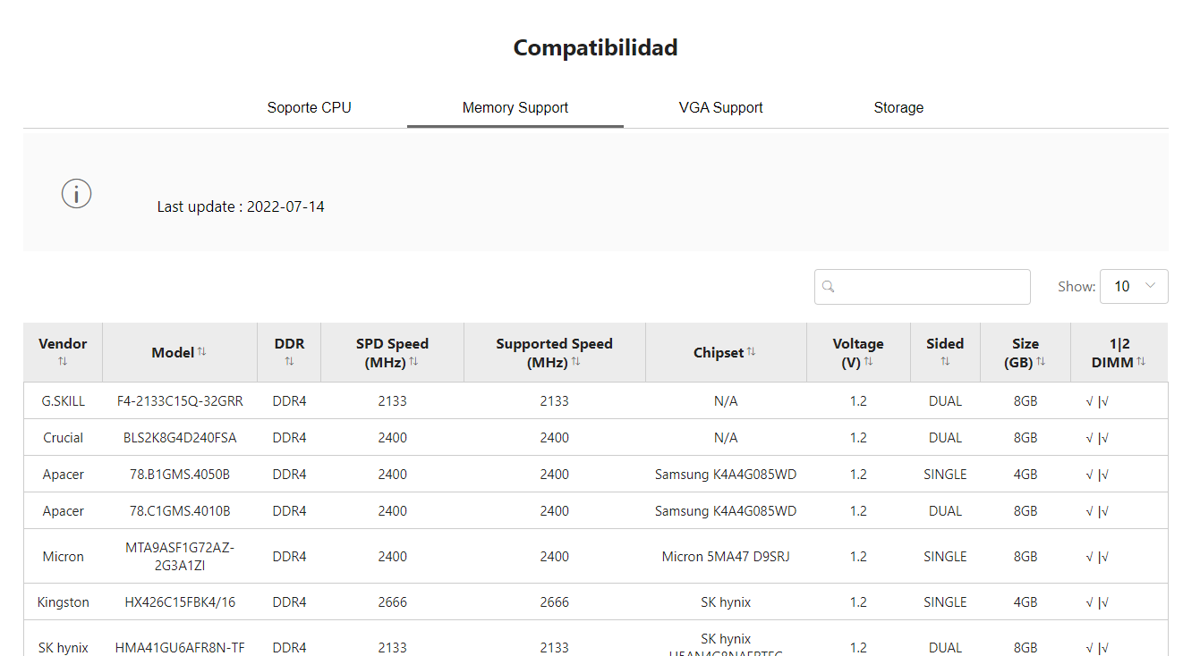Click the Crucial vendor cell
This screenshot has height=656, width=1200.
[64, 438]
